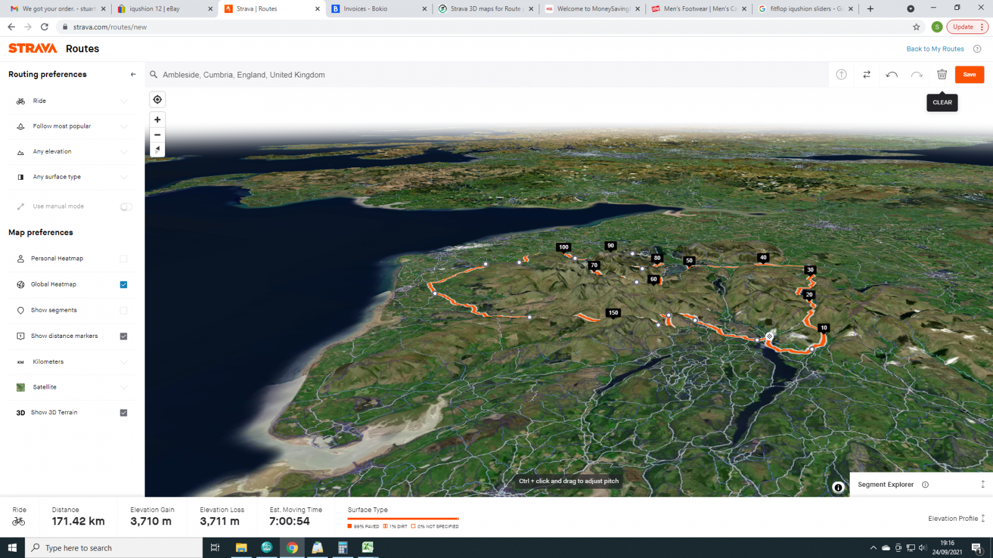Zoom out of the map
Image resolution: width=993 pixels, height=558 pixels.
pyautogui.click(x=158, y=135)
